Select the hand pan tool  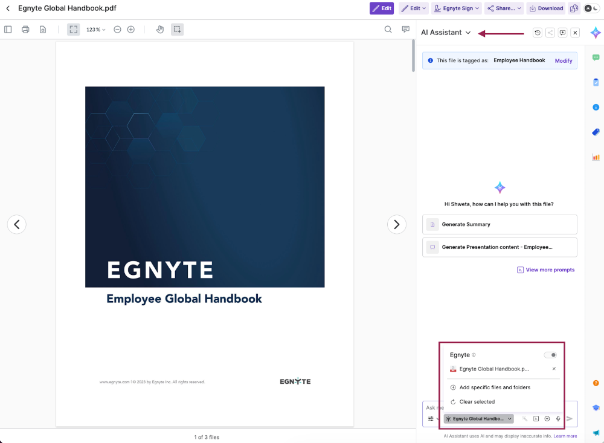tap(160, 30)
